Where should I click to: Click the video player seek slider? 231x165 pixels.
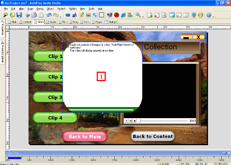162,121
